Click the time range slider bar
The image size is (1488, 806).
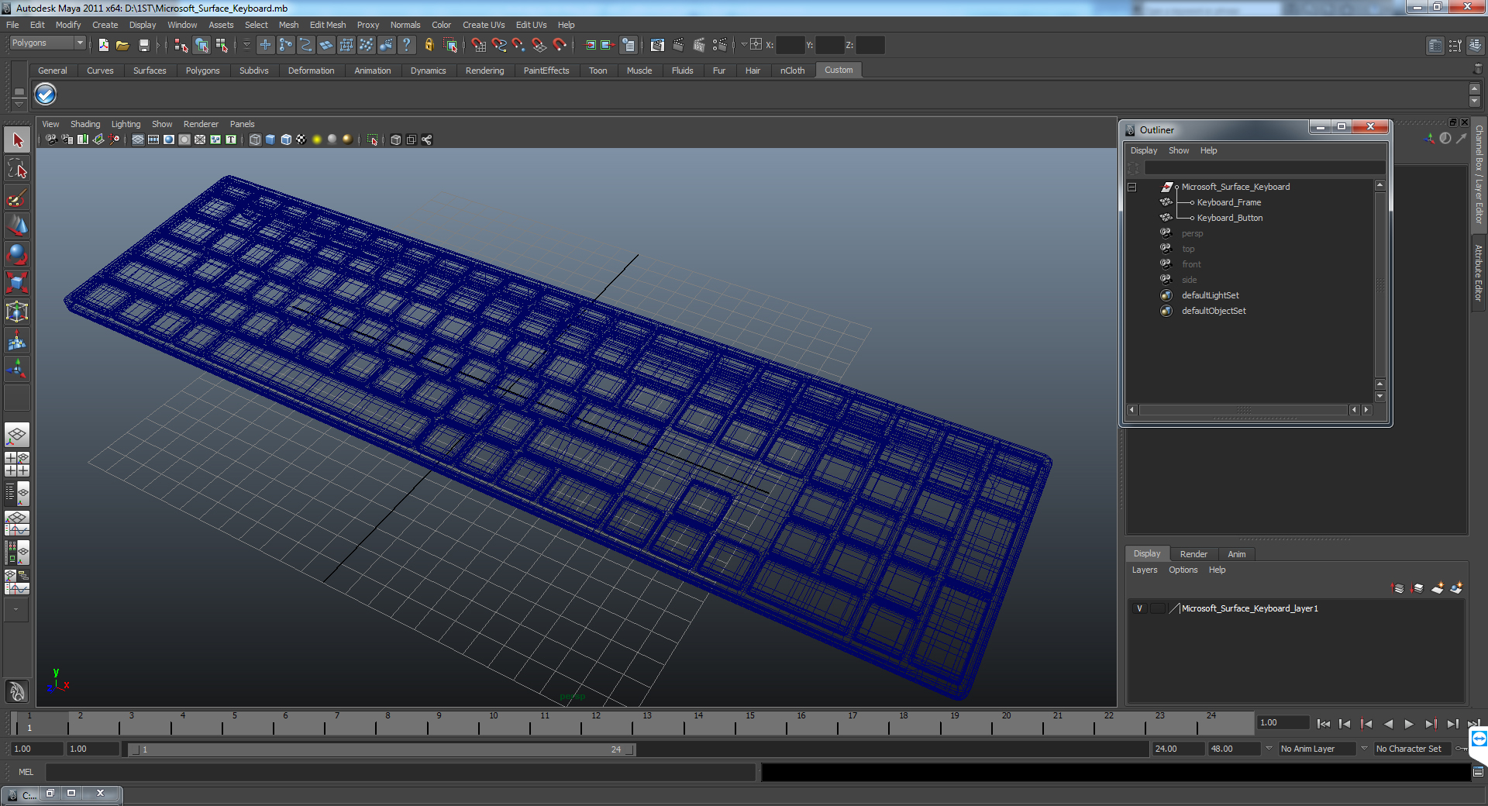pyautogui.click(x=382, y=749)
